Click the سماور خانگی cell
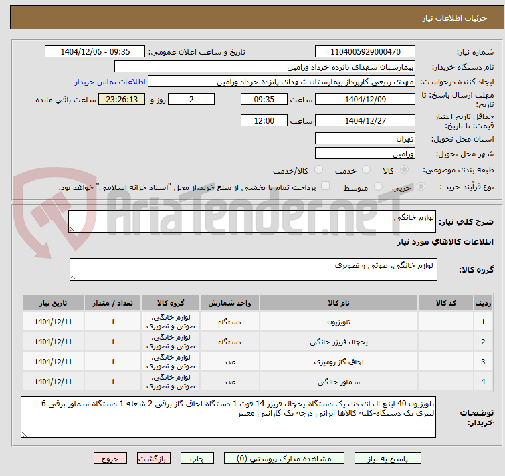Screen dimensions: 505x476 click(x=338, y=382)
